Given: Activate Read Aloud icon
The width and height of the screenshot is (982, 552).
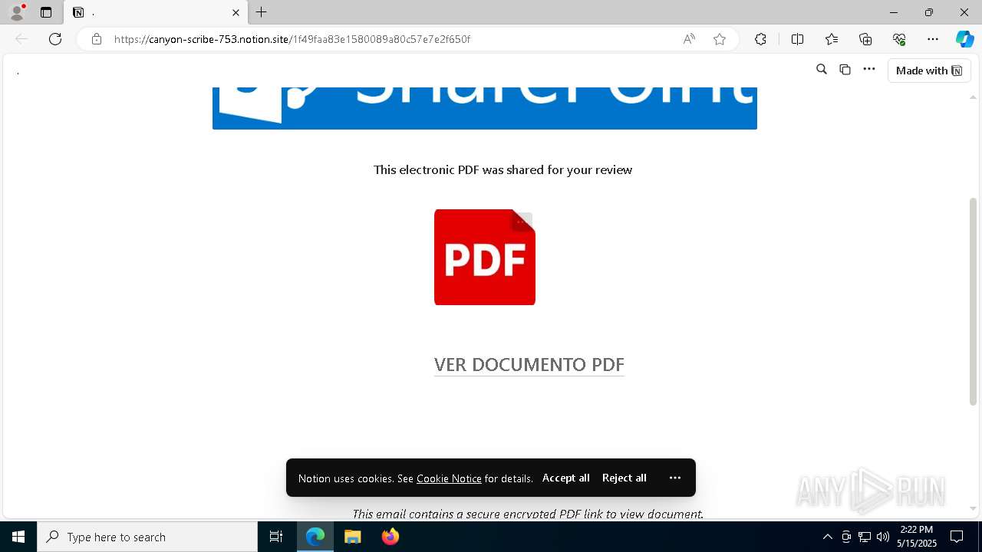Looking at the screenshot, I should tap(689, 39).
